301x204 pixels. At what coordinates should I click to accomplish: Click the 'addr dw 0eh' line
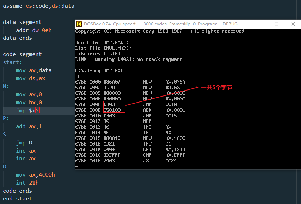pyautogui.click(x=34, y=30)
